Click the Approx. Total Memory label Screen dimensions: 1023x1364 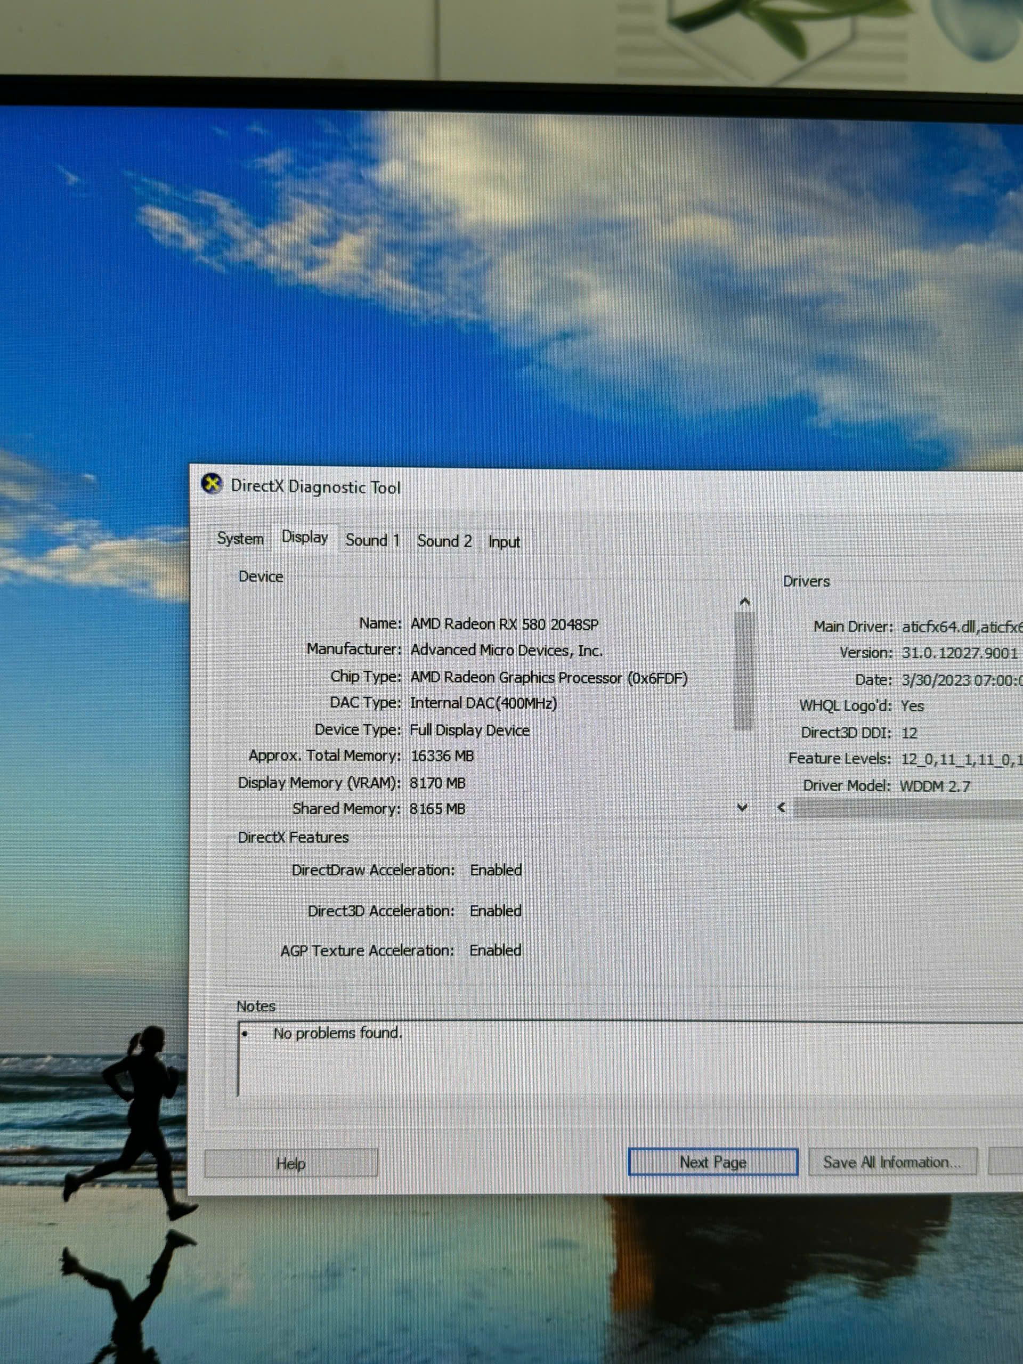[324, 756]
